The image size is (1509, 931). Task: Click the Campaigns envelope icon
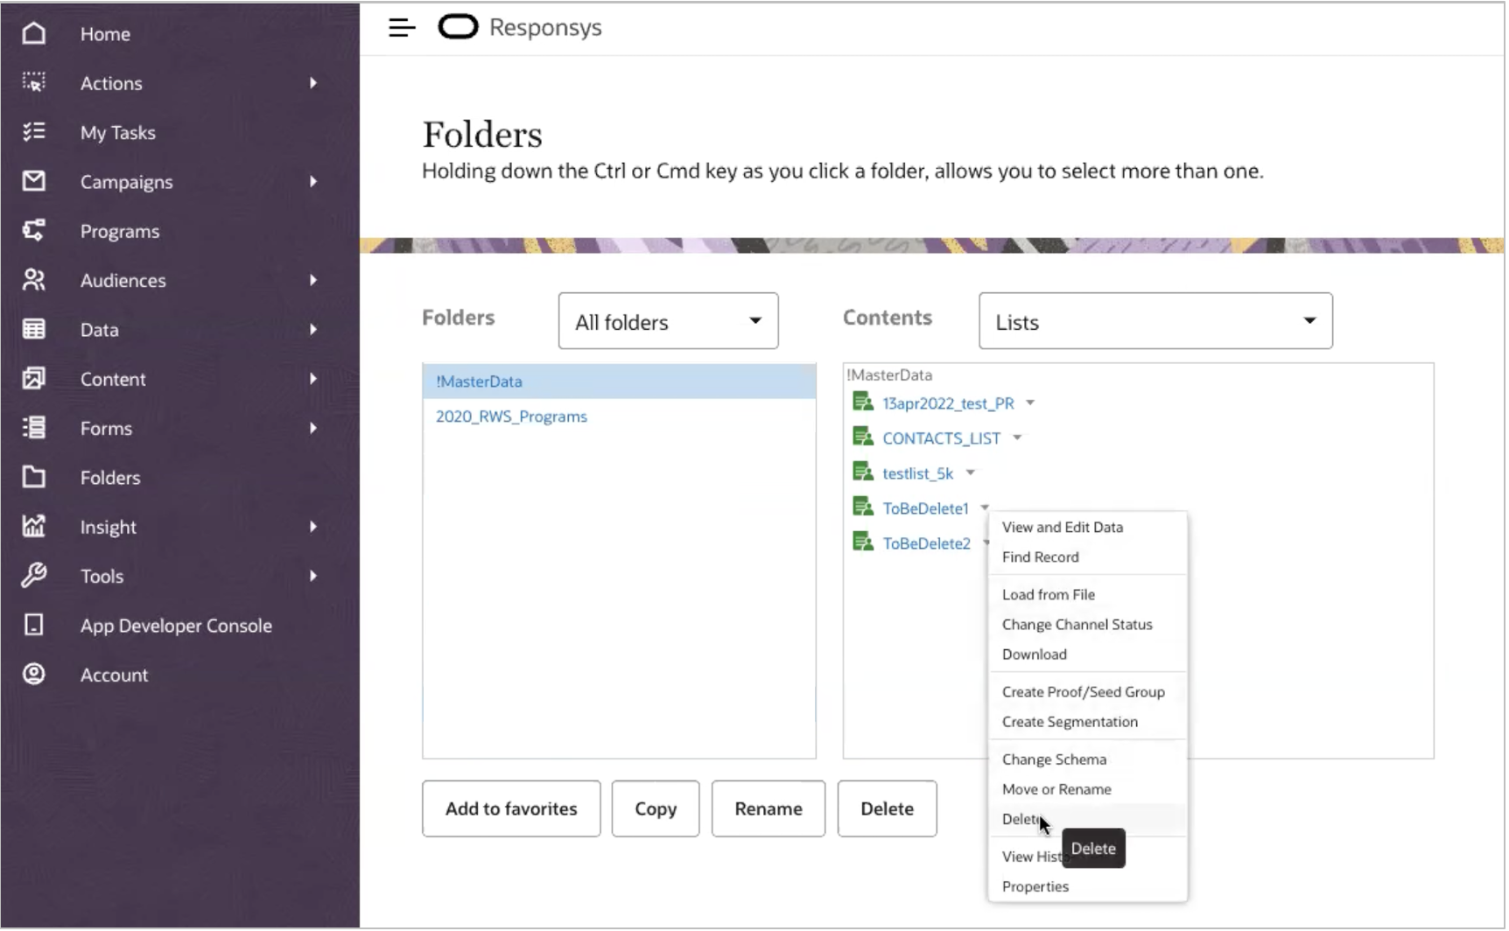click(x=33, y=181)
